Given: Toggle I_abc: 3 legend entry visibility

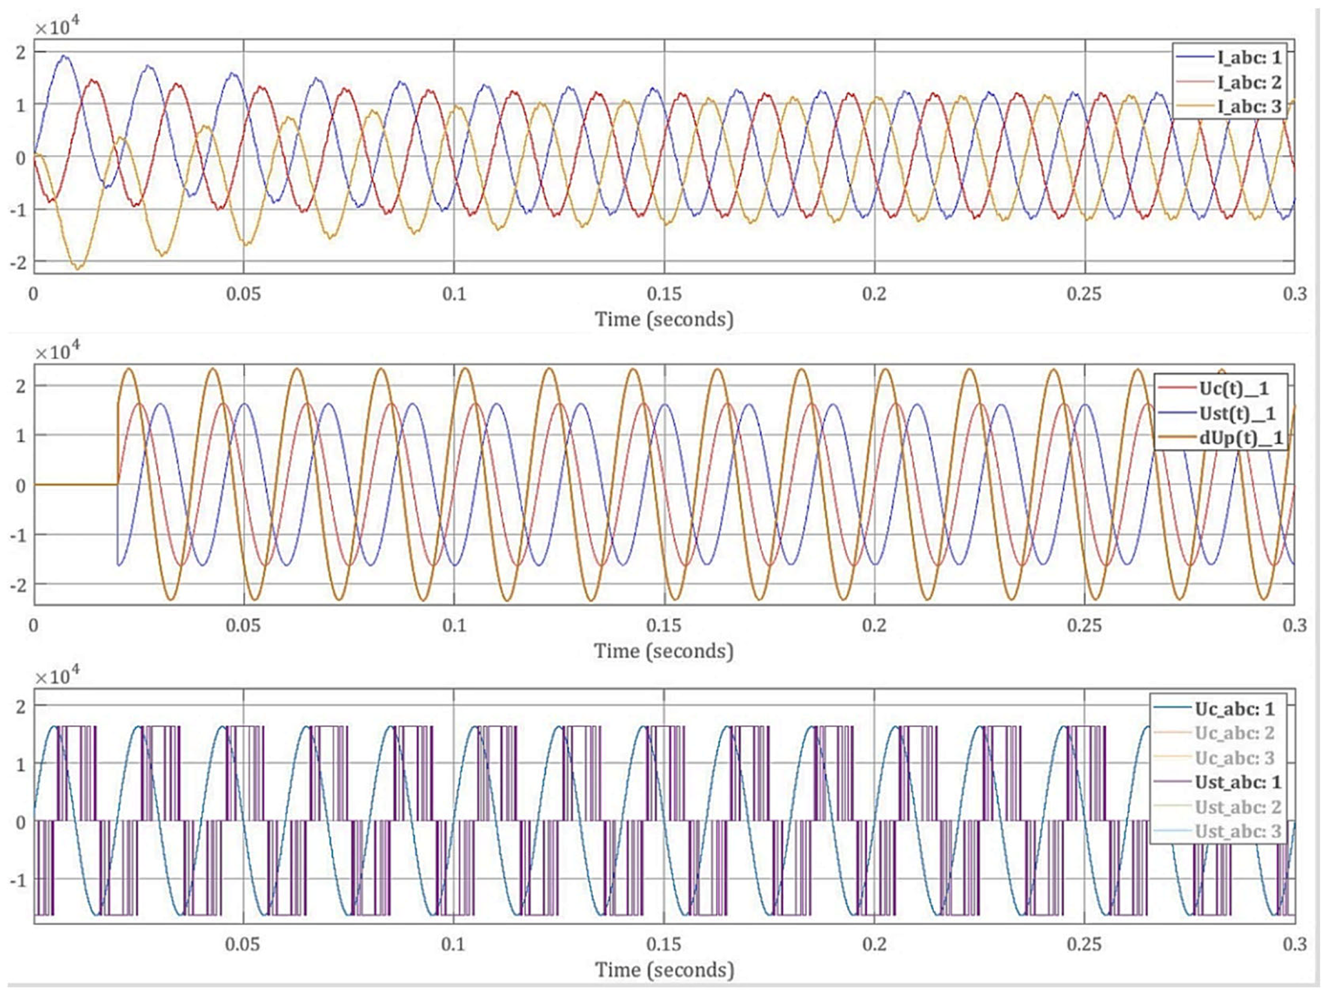Looking at the screenshot, I should click(x=1249, y=107).
